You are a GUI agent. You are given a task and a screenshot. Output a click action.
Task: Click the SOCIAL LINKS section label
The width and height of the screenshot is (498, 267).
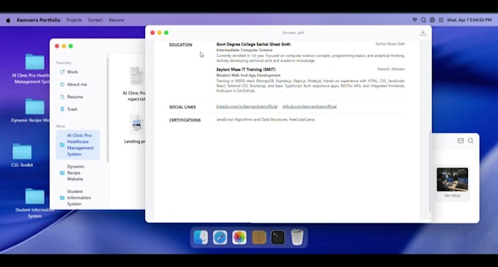tap(182, 108)
